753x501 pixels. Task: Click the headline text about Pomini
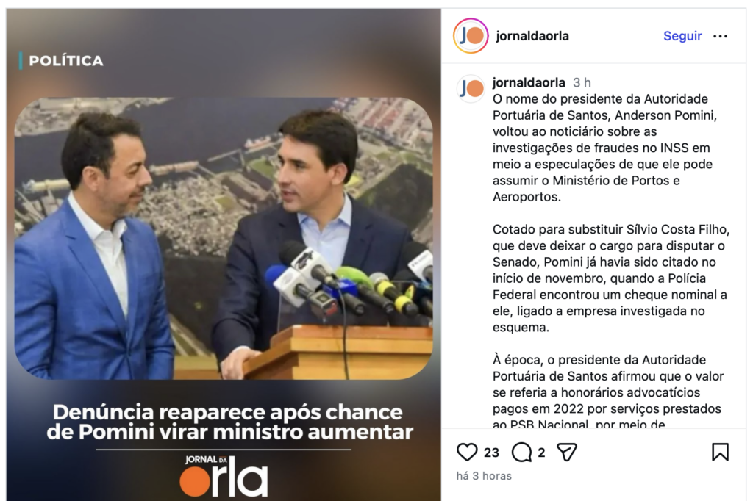(229, 422)
